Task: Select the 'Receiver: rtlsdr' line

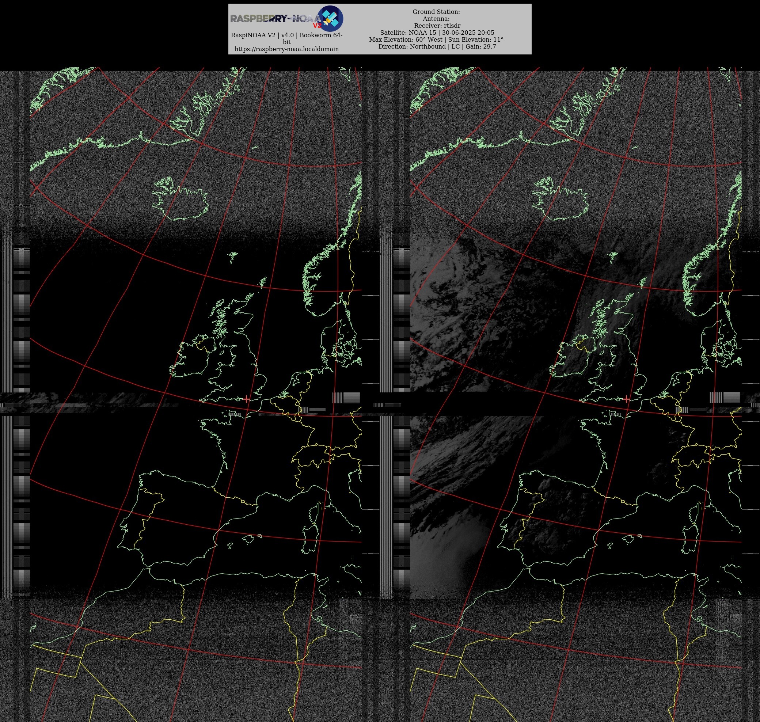Action: point(437,26)
